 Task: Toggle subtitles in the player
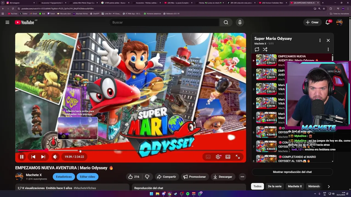(x=208, y=157)
